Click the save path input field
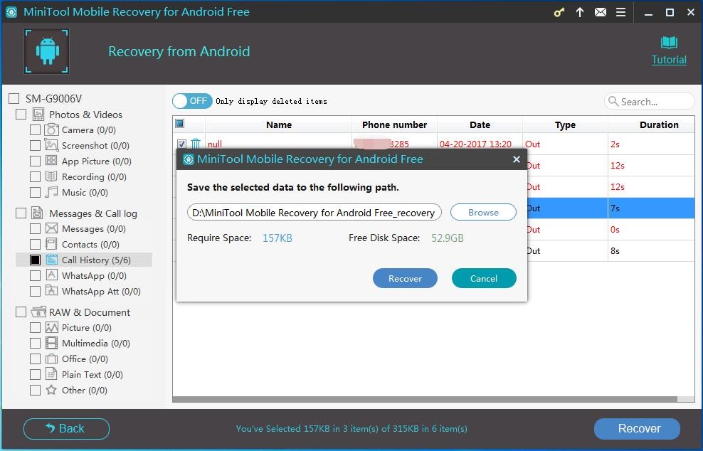Viewport: 703px width, 451px height. point(314,213)
